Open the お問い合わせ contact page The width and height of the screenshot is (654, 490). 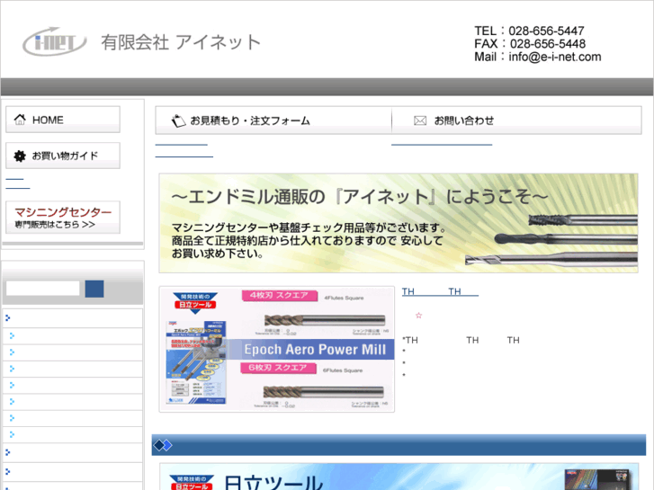pyautogui.click(x=516, y=120)
